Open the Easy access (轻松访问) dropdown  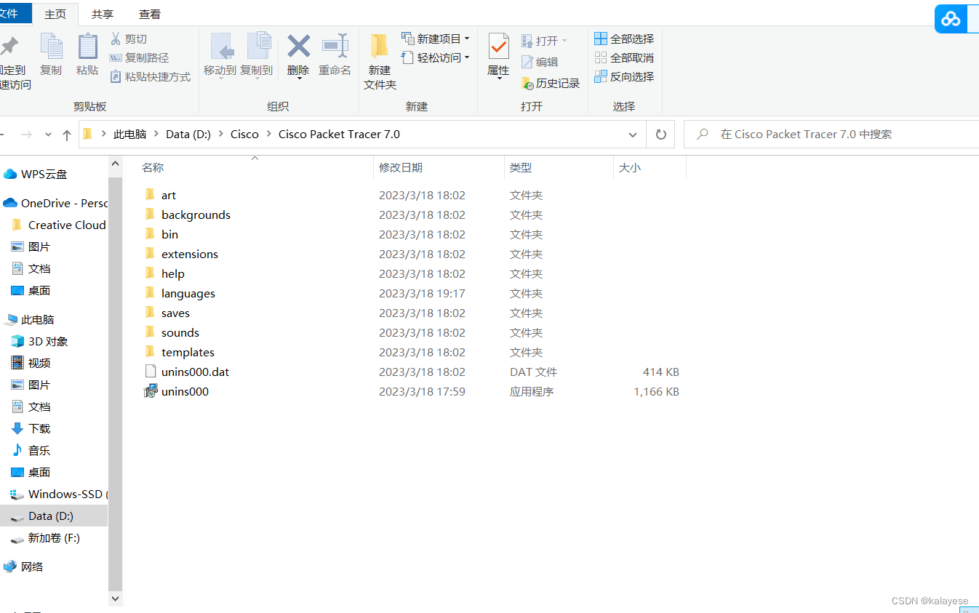tap(436, 57)
